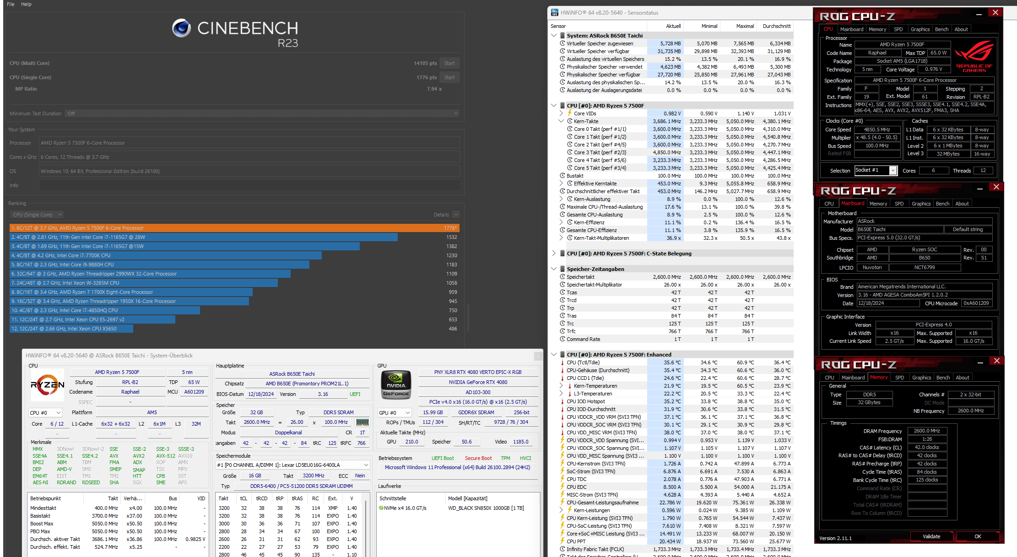
Task: Click clock icon beside Bustakt sensor
Action: tap(563, 175)
